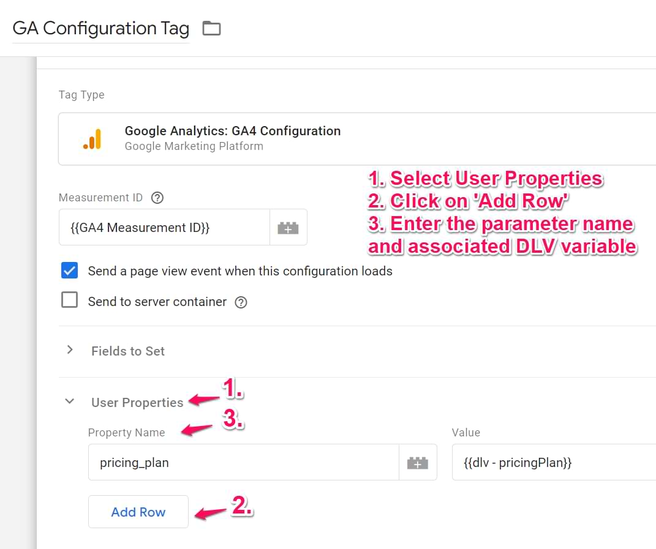This screenshot has height=549, width=656.
Task: Click the GA4 Analytics logo icon
Action: 92,139
